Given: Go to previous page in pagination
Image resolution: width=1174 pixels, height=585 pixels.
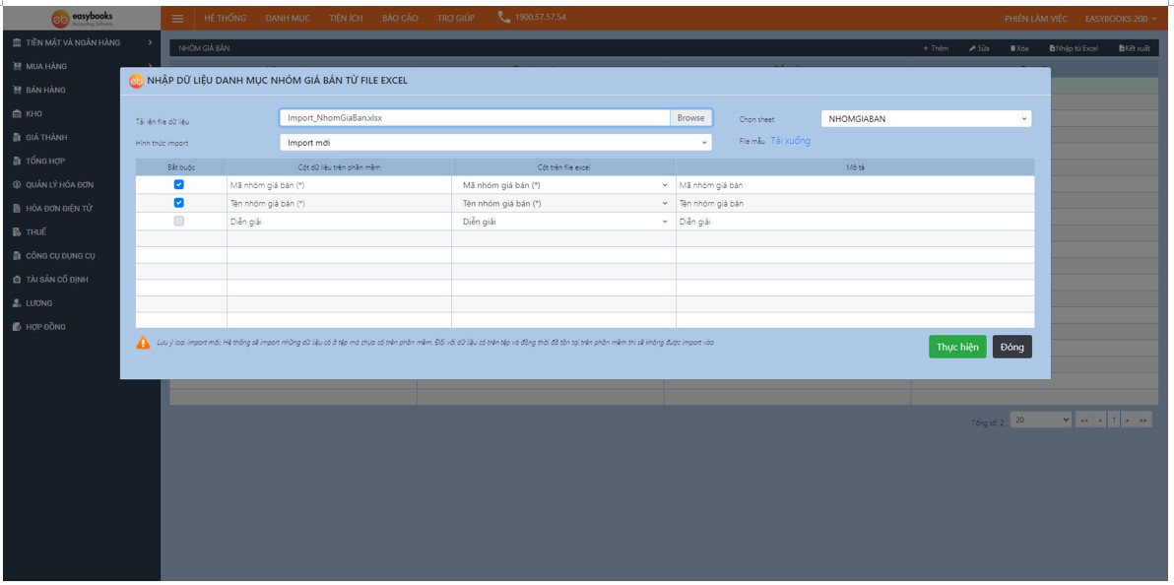Looking at the screenshot, I should click(1100, 421).
